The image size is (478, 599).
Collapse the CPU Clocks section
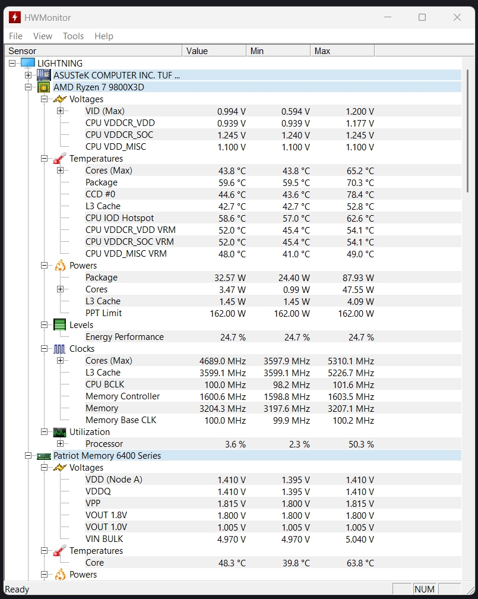point(44,349)
